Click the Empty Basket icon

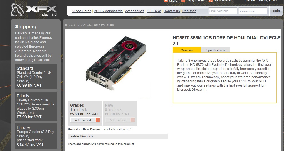click(183, 1)
